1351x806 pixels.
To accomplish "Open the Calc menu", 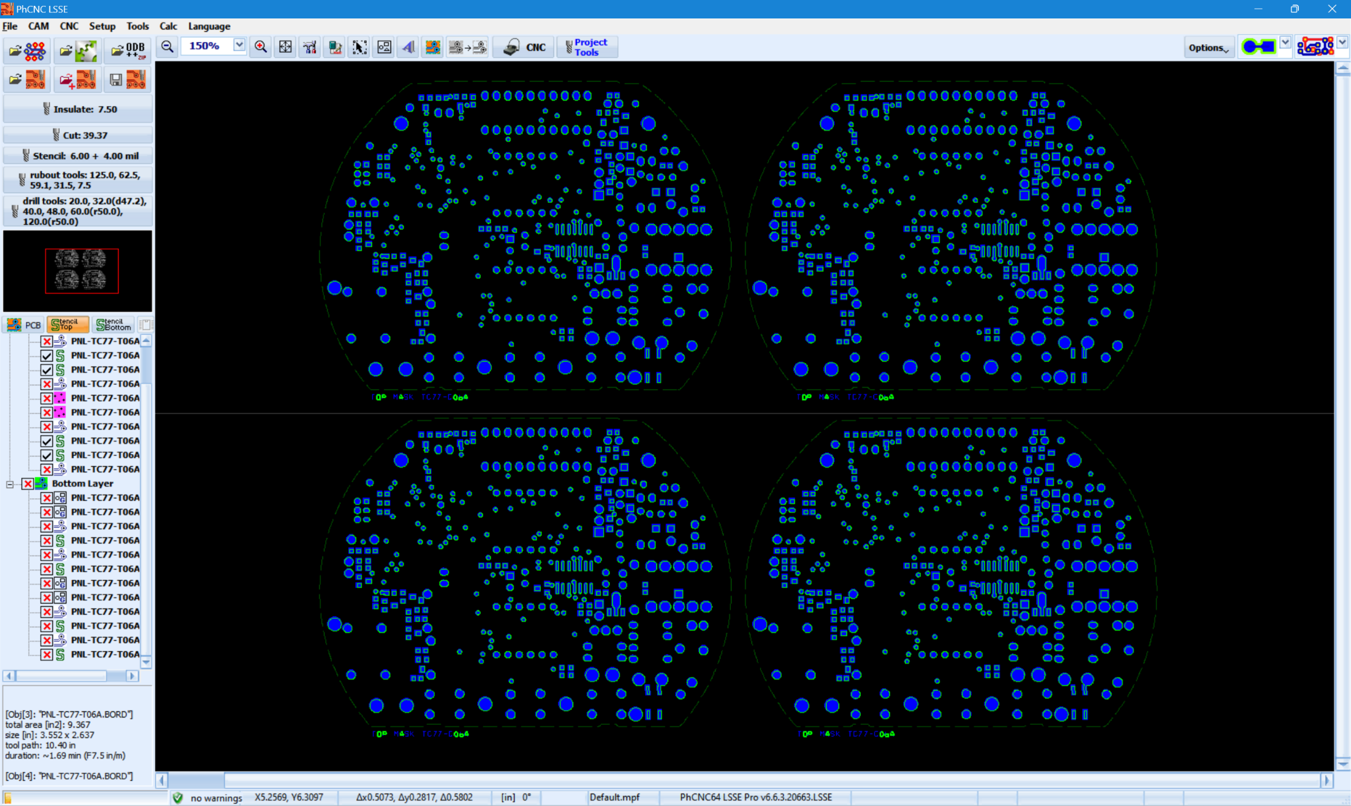I will pyautogui.click(x=168, y=26).
